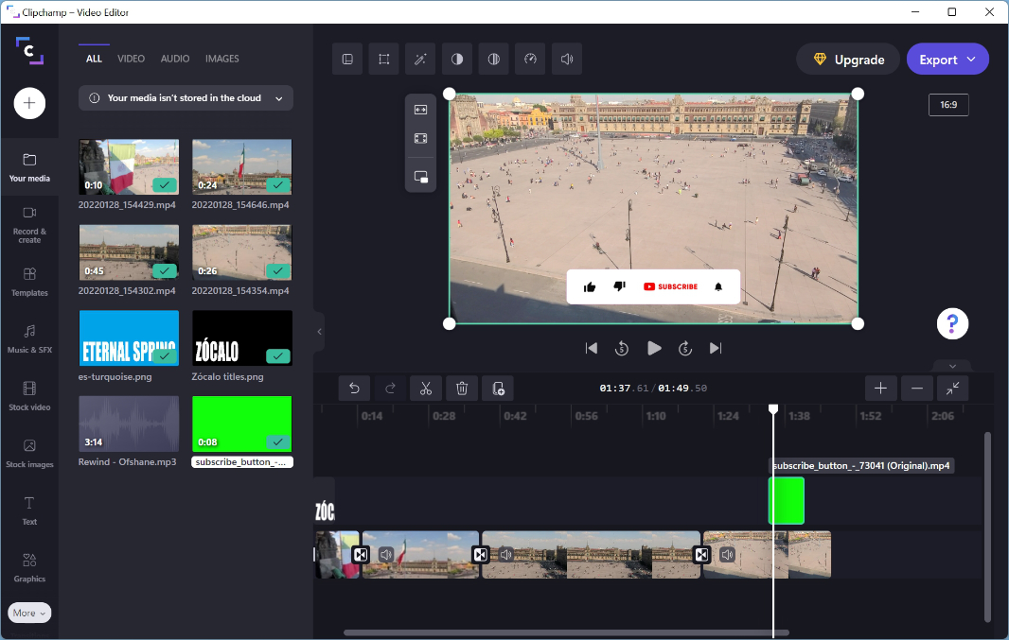
Task: Click the crop tool icon
Action: (384, 59)
